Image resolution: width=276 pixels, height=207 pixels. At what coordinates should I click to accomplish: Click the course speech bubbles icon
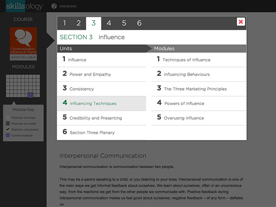tap(23, 39)
